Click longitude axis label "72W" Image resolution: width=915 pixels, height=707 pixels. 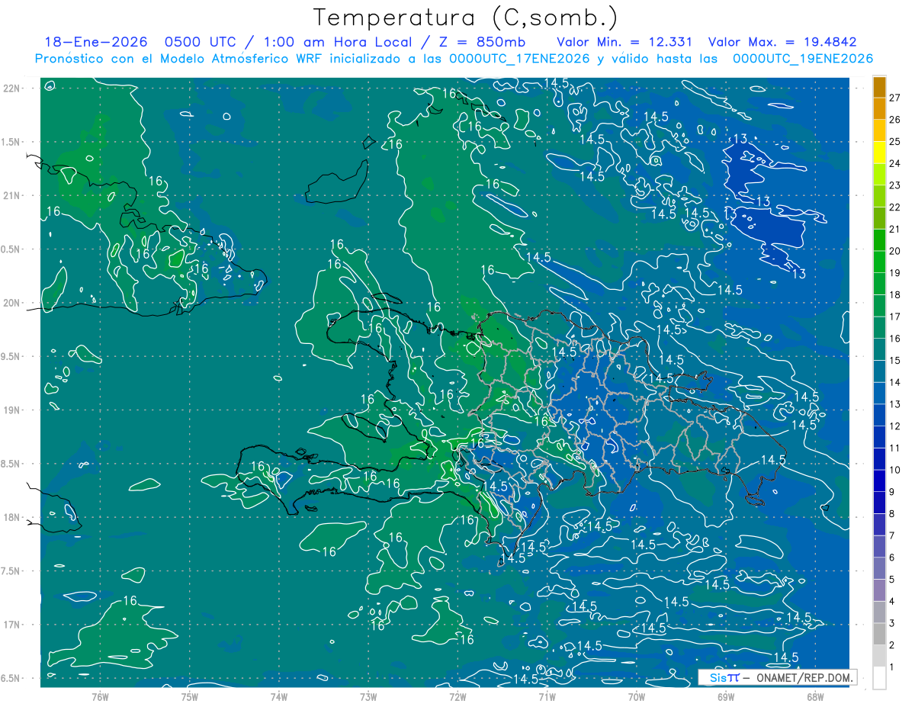click(x=457, y=697)
